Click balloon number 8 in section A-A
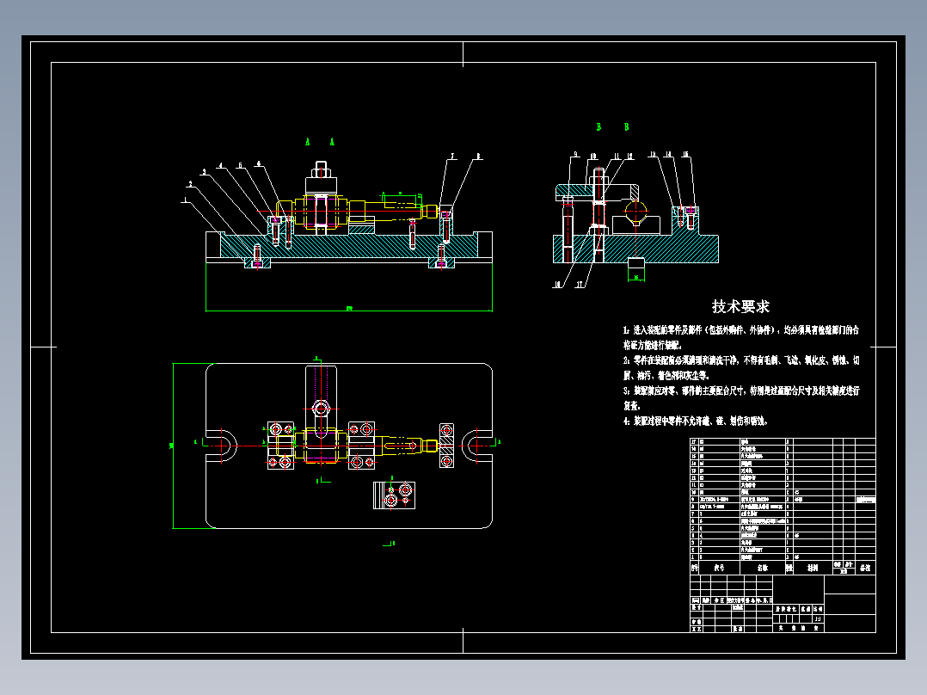Screen dimensions: 927x695 pos(478,157)
